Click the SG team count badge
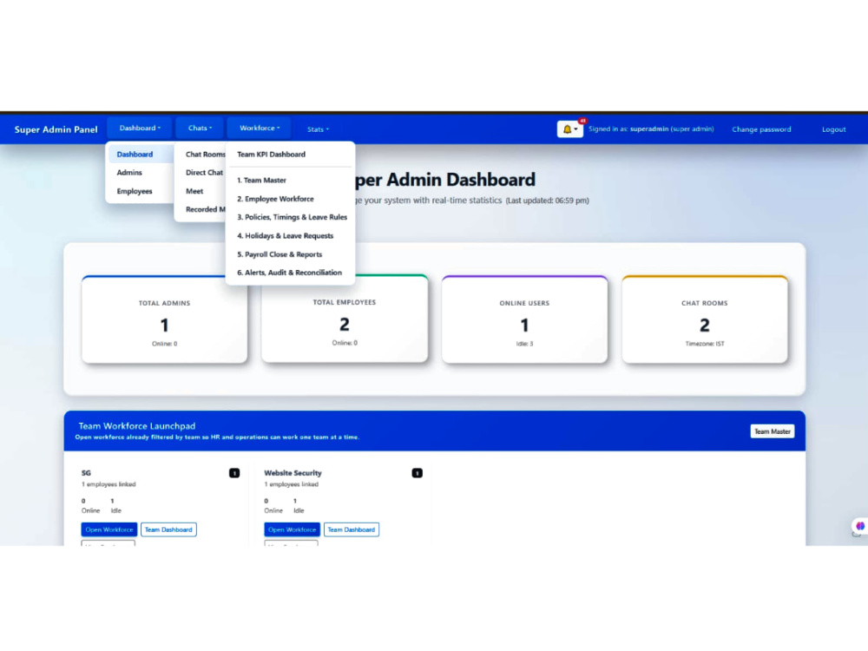The image size is (868, 651). point(234,473)
